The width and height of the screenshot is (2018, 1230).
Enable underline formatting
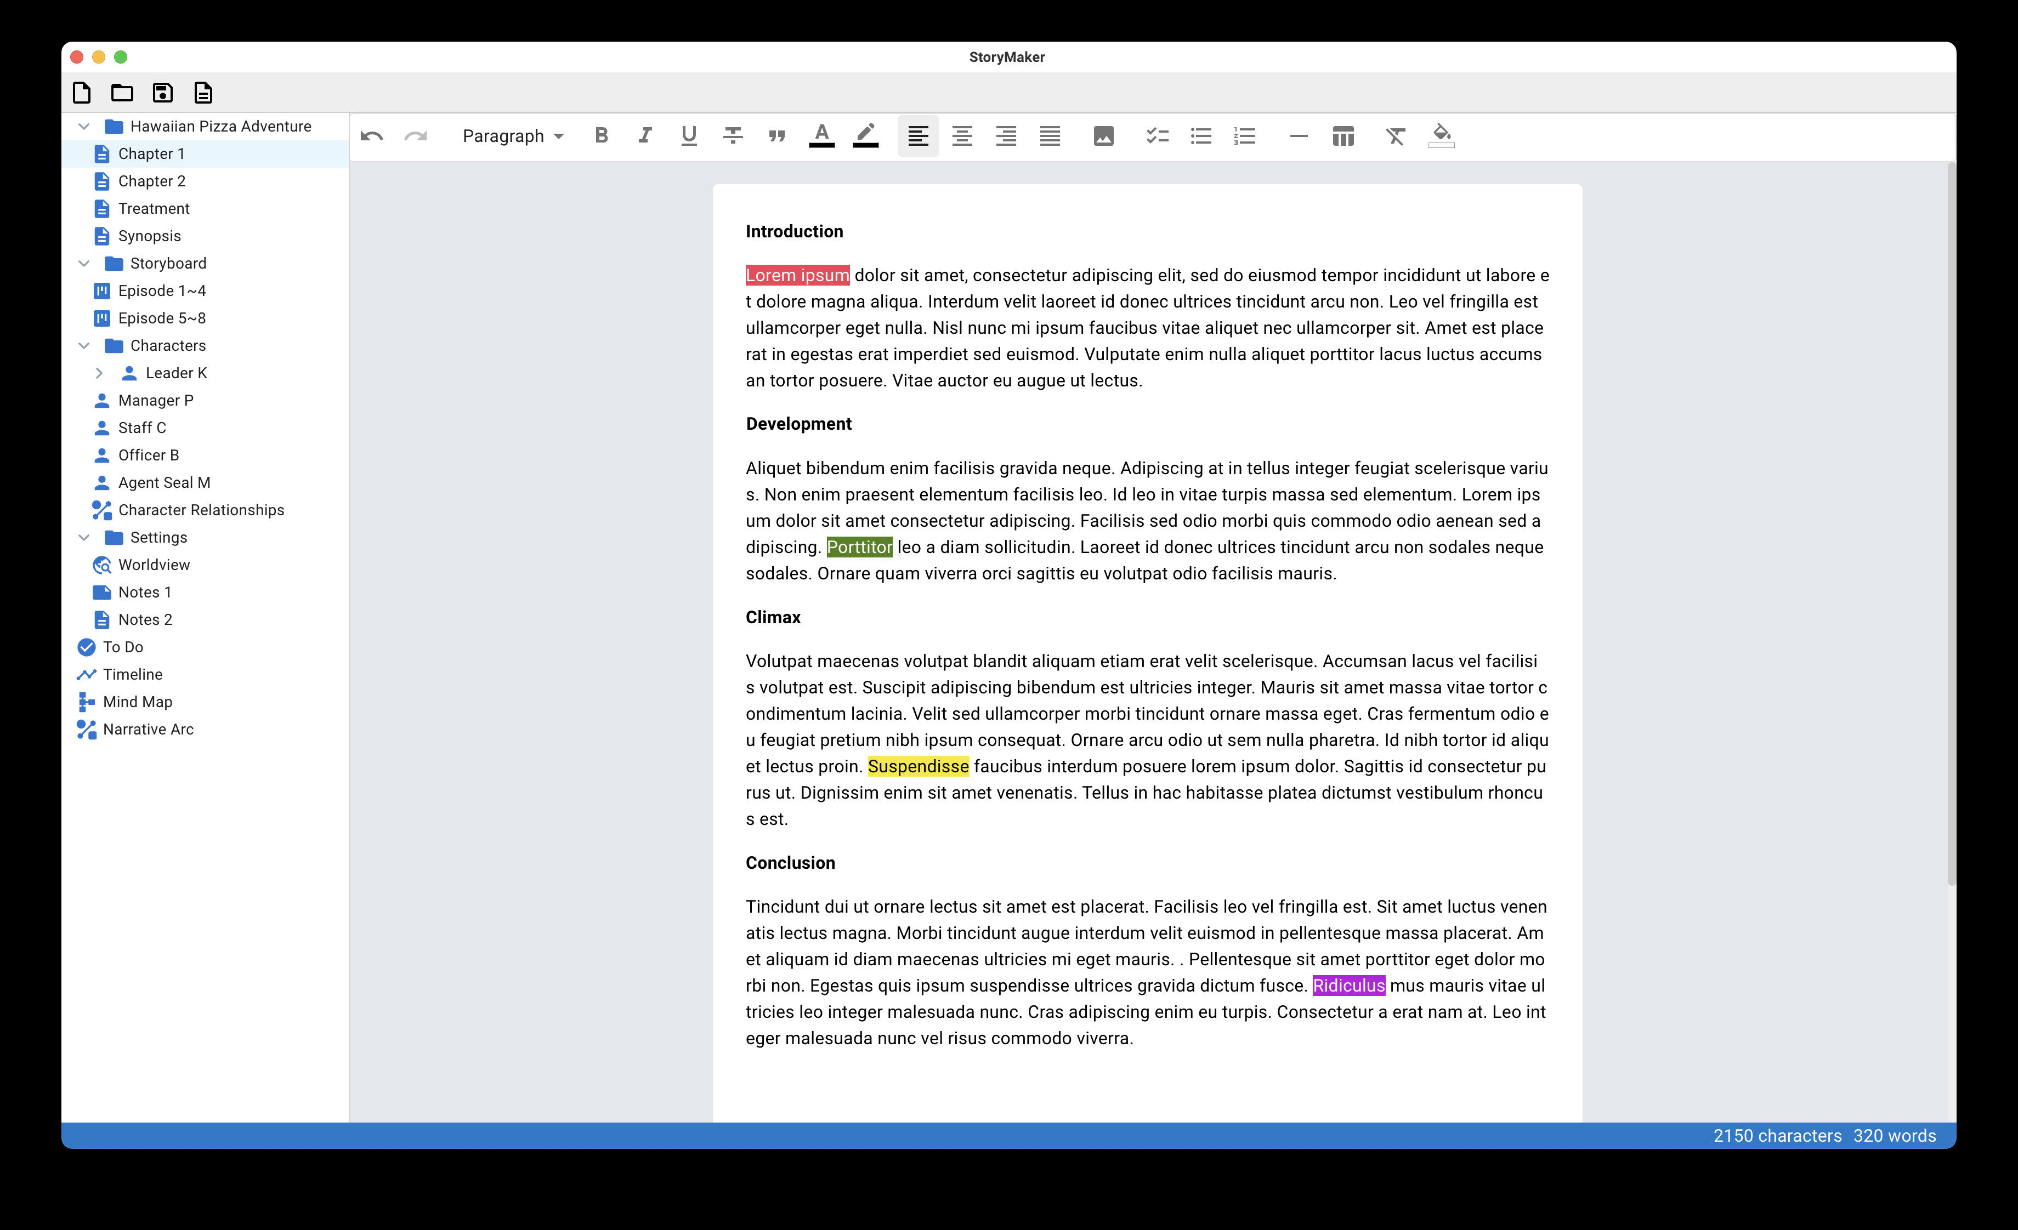tap(689, 136)
